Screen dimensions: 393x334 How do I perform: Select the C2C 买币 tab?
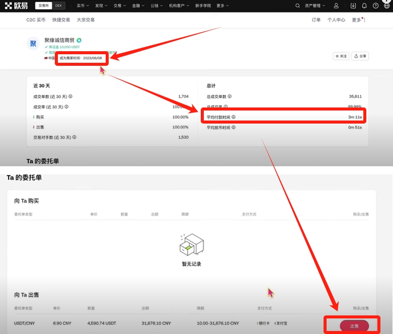(x=36, y=20)
